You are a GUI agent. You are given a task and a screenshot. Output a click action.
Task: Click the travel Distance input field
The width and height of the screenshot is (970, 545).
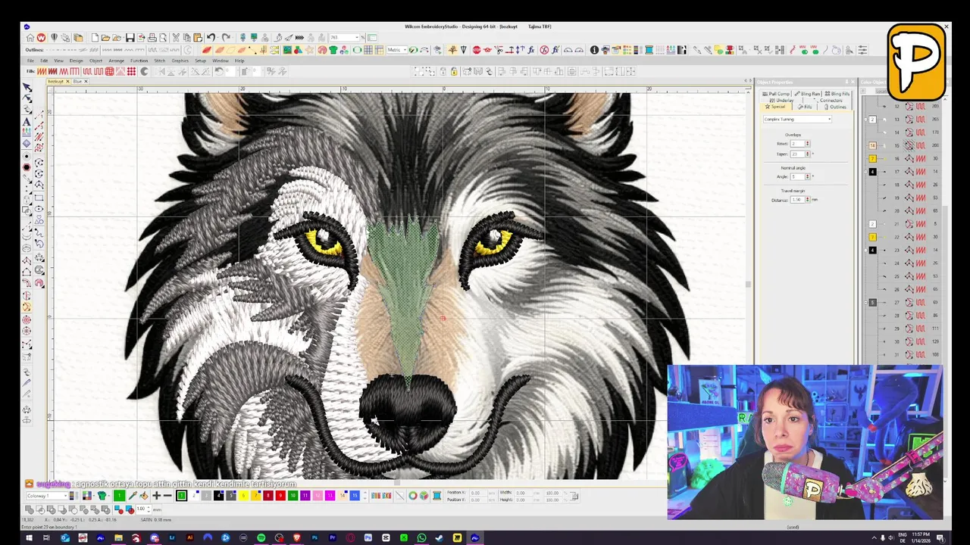click(x=797, y=200)
